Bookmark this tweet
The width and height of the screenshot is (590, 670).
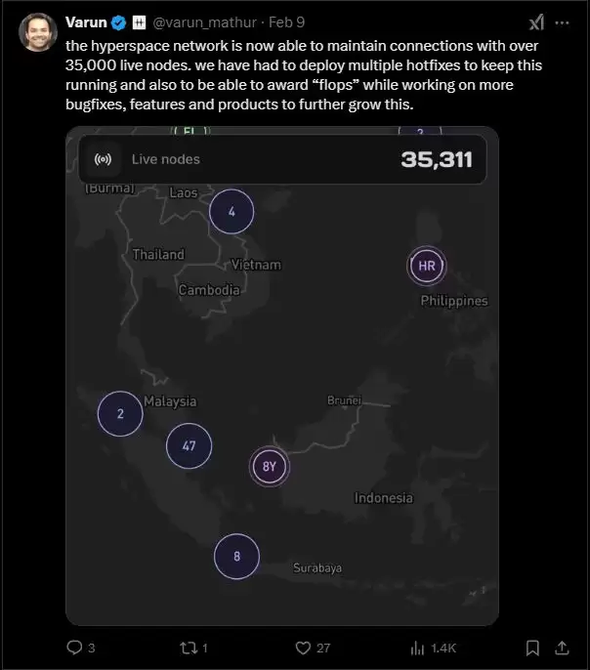point(533,647)
